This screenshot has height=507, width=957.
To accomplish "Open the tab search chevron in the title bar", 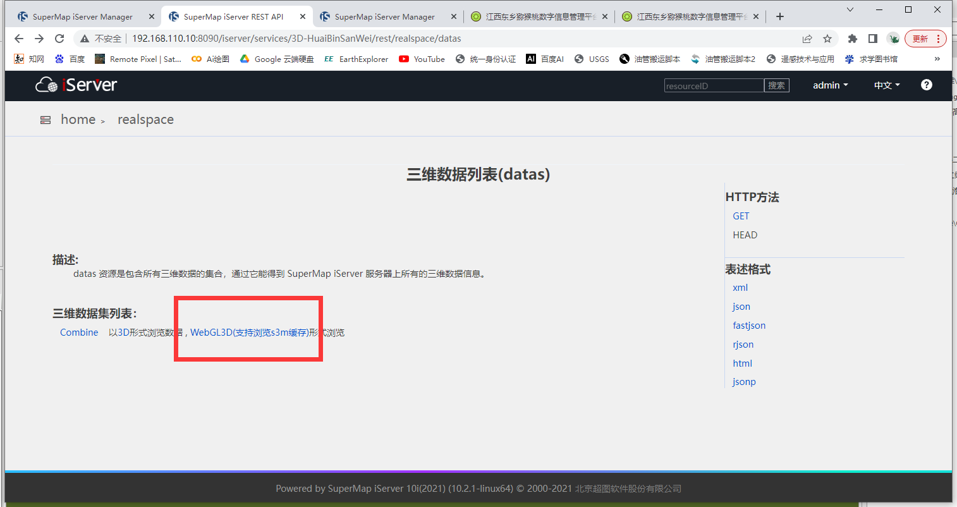I will (x=851, y=9).
